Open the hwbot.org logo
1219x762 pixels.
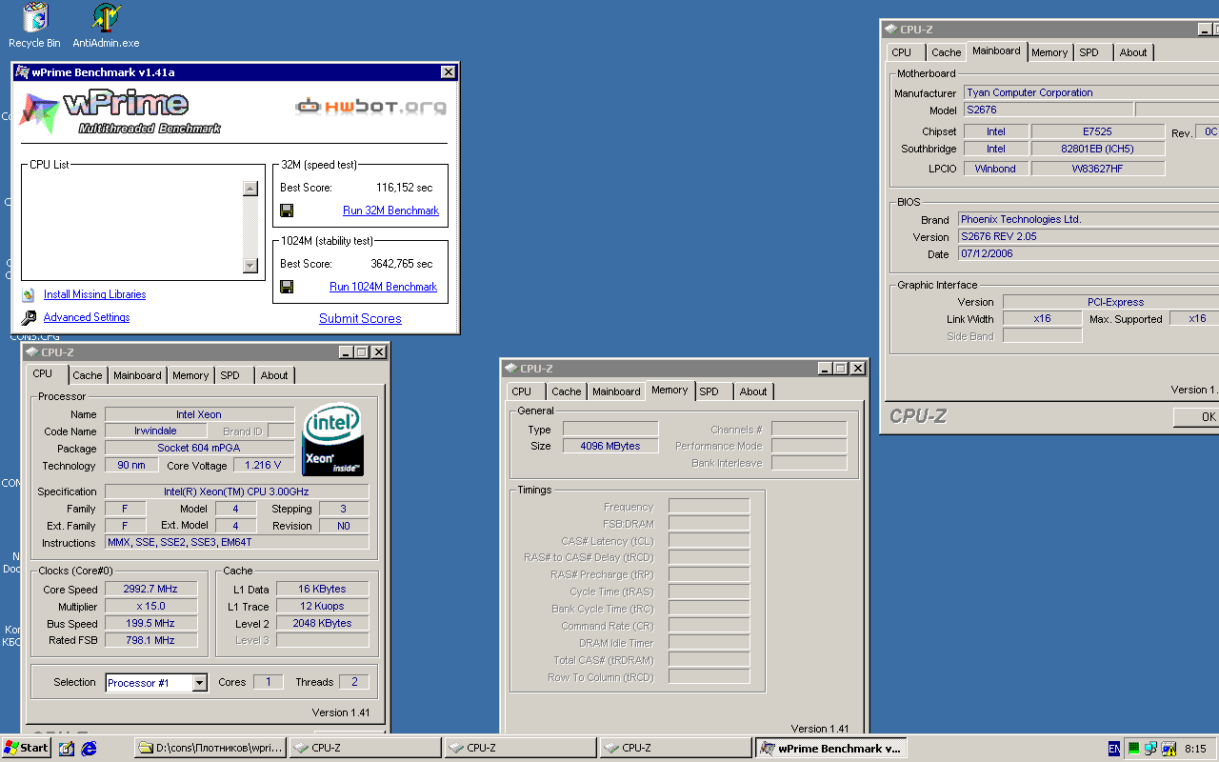tap(370, 107)
